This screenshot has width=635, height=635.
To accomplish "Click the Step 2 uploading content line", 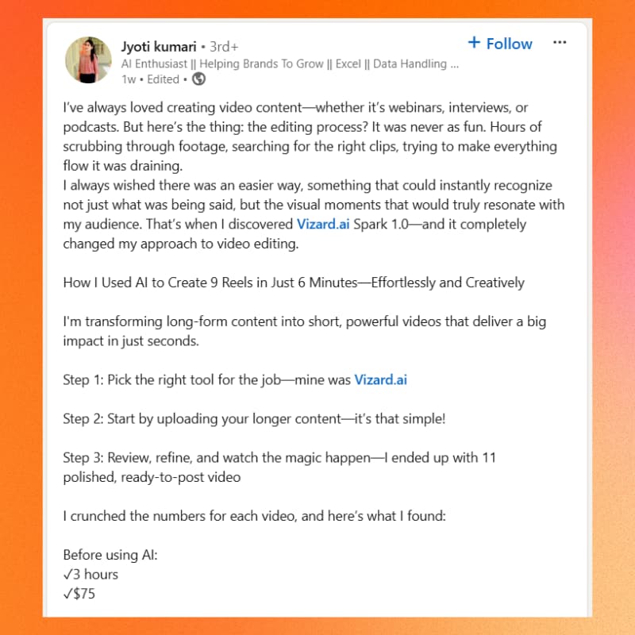I will pyautogui.click(x=254, y=418).
